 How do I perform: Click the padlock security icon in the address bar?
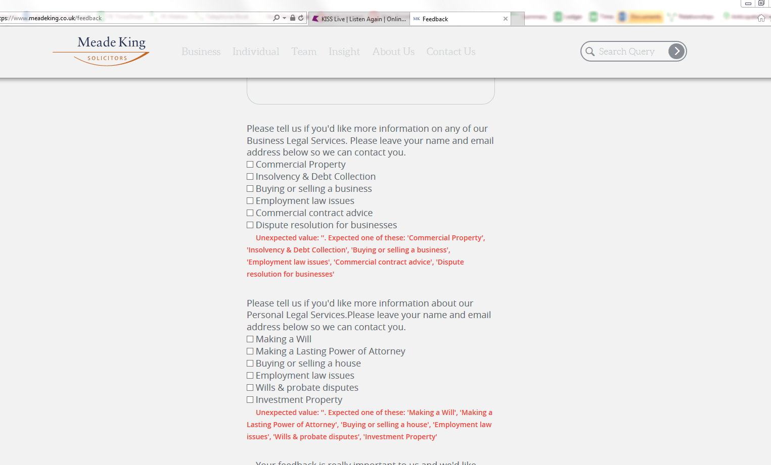point(292,17)
